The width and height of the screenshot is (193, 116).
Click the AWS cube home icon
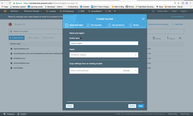tap(5, 11)
